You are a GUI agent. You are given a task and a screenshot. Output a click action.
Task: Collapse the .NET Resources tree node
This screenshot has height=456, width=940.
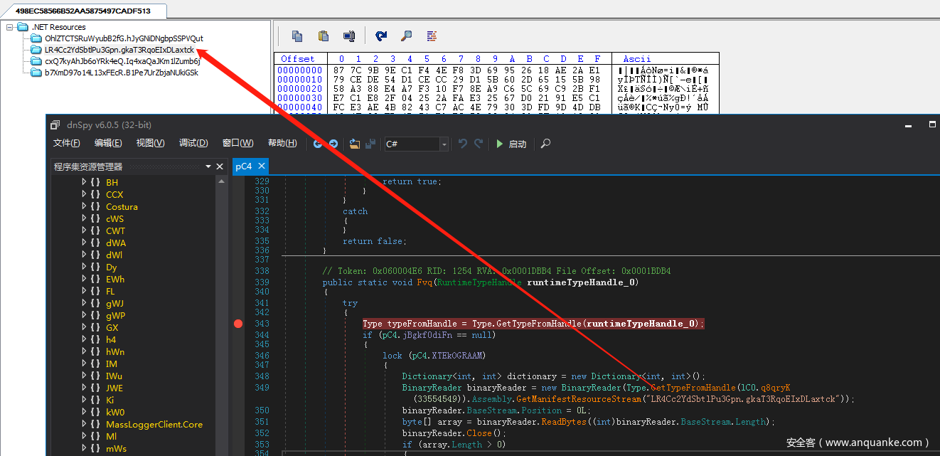coord(10,27)
